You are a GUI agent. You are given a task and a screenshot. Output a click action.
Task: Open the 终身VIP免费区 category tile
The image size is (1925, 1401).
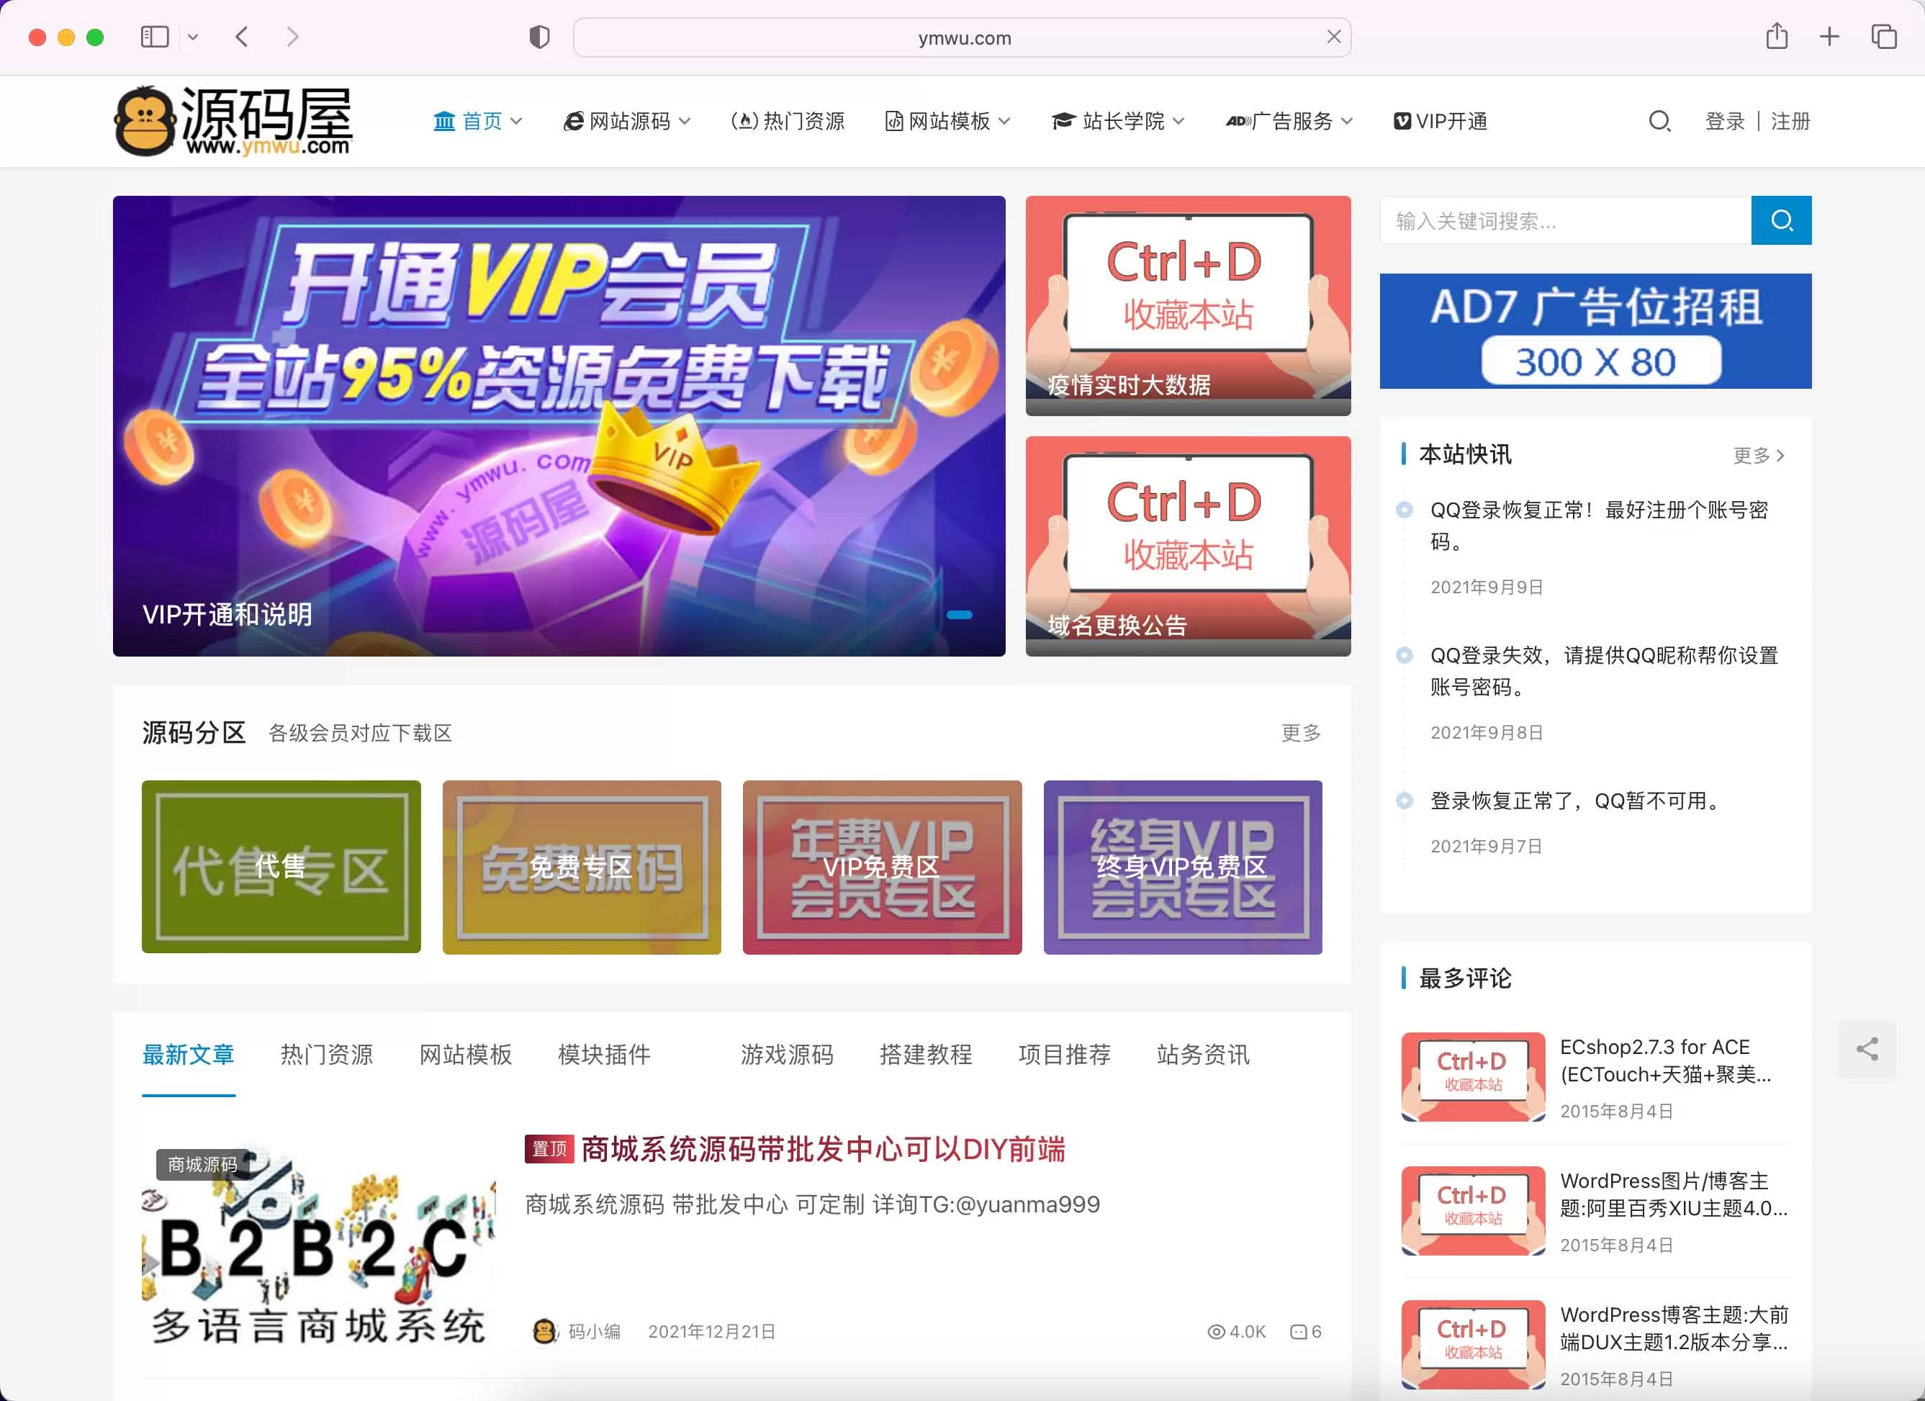pos(1182,866)
